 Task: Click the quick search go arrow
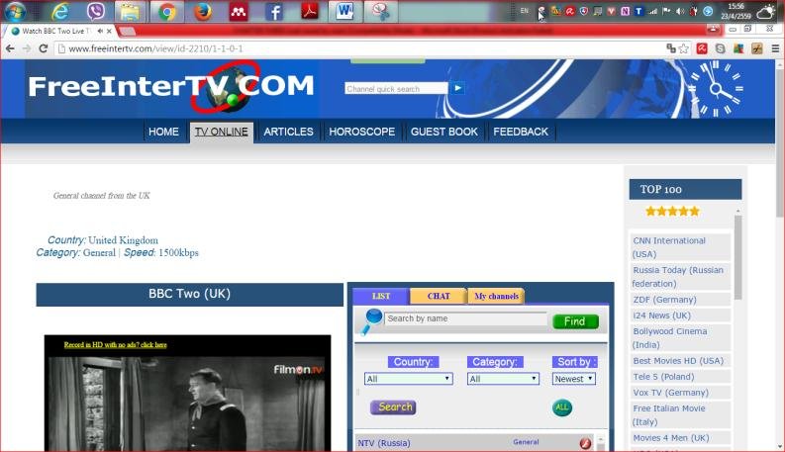pyautogui.click(x=457, y=88)
